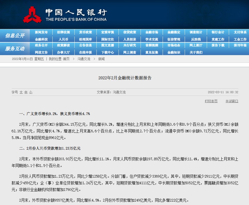This screenshot has height=205, width=249.
Task: Click the timestamp 2022-03-11 16:00:32
Action: click(223, 92)
